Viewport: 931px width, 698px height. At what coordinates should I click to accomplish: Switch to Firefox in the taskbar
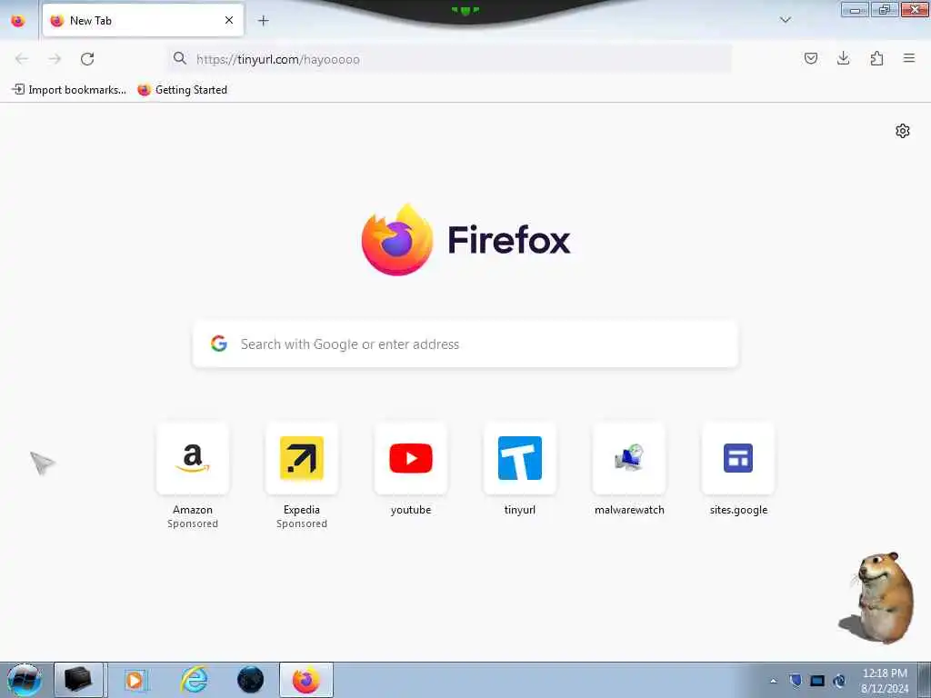(305, 680)
